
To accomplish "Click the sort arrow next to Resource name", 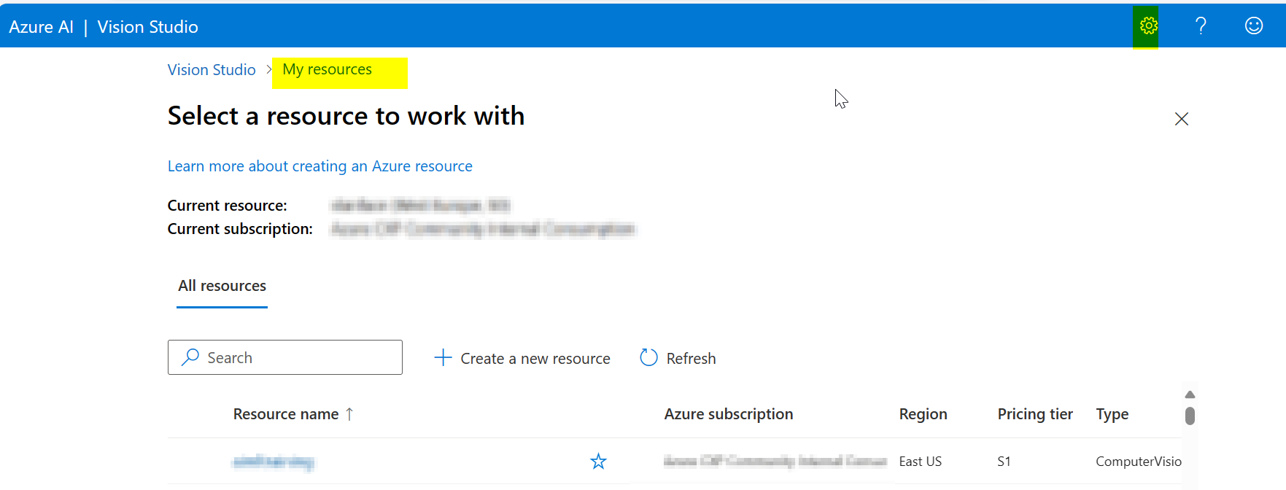I will pyautogui.click(x=349, y=413).
